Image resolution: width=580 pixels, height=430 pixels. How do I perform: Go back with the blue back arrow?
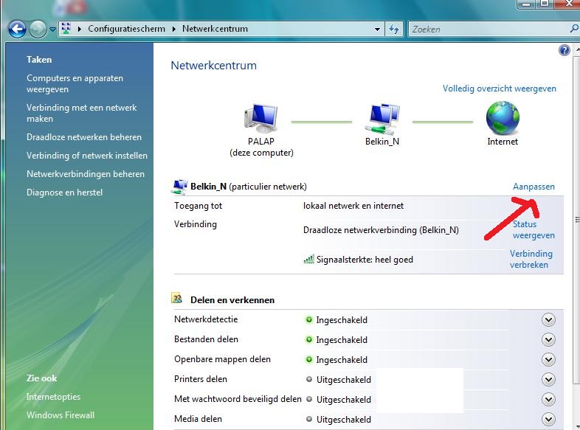(17, 29)
